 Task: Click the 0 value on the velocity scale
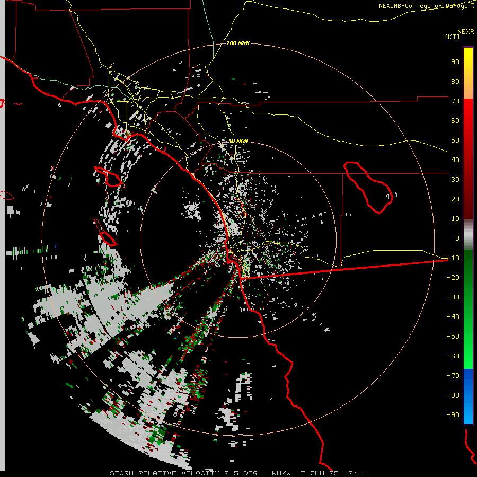(457, 238)
